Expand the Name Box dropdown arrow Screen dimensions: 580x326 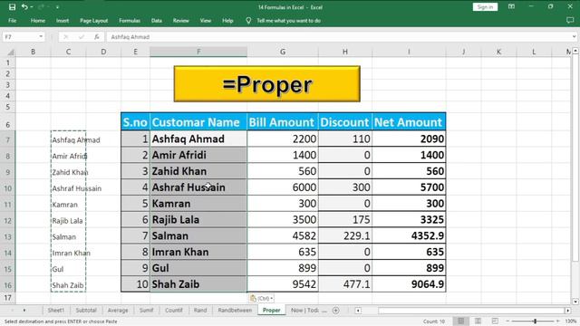tap(41, 37)
